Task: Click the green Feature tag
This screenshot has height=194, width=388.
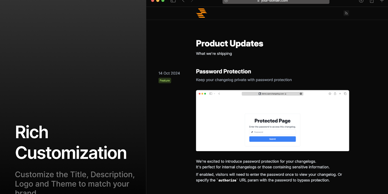Action: (x=165, y=80)
